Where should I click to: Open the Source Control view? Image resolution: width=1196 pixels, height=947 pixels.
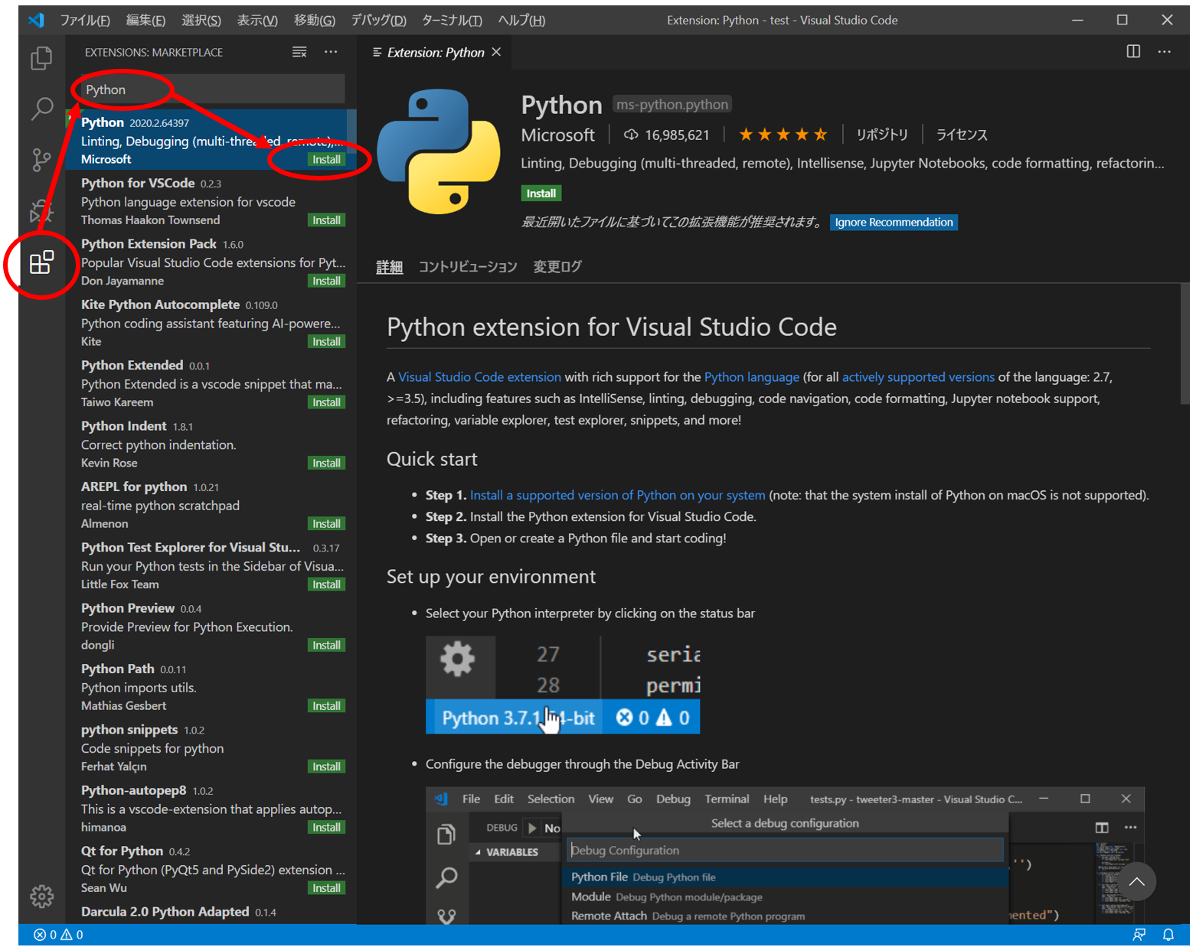tap(41, 160)
